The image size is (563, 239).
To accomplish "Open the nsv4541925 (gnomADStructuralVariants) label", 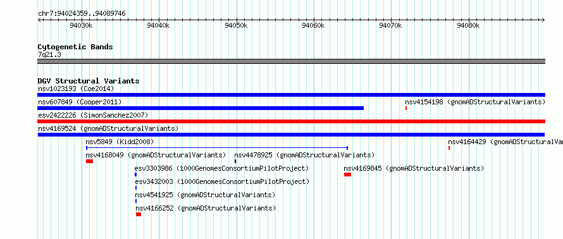I will pyautogui.click(x=205, y=195).
